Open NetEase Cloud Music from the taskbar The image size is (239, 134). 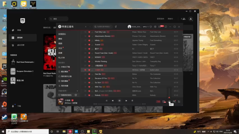tap(70, 131)
